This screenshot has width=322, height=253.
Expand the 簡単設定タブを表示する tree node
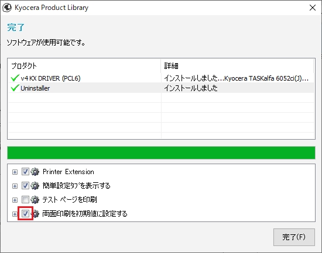coord(15,186)
